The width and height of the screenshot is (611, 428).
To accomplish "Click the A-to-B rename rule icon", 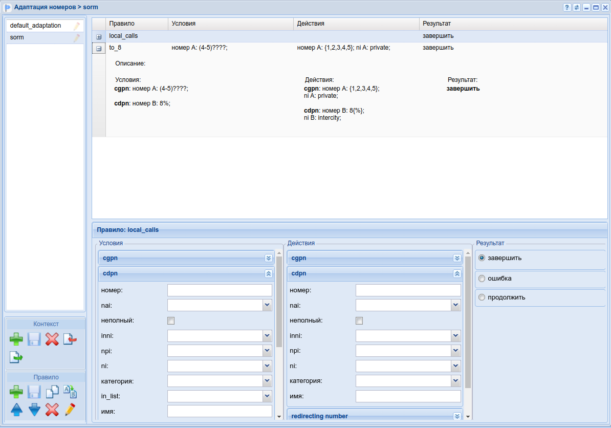I will tap(70, 392).
